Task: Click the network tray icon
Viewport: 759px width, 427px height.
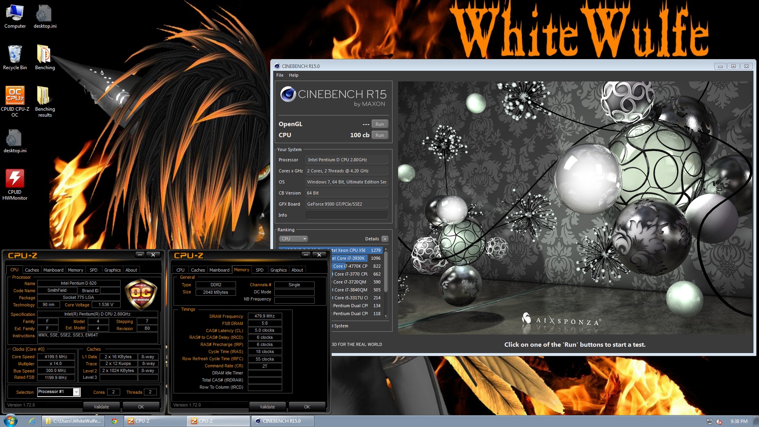Action: click(709, 421)
